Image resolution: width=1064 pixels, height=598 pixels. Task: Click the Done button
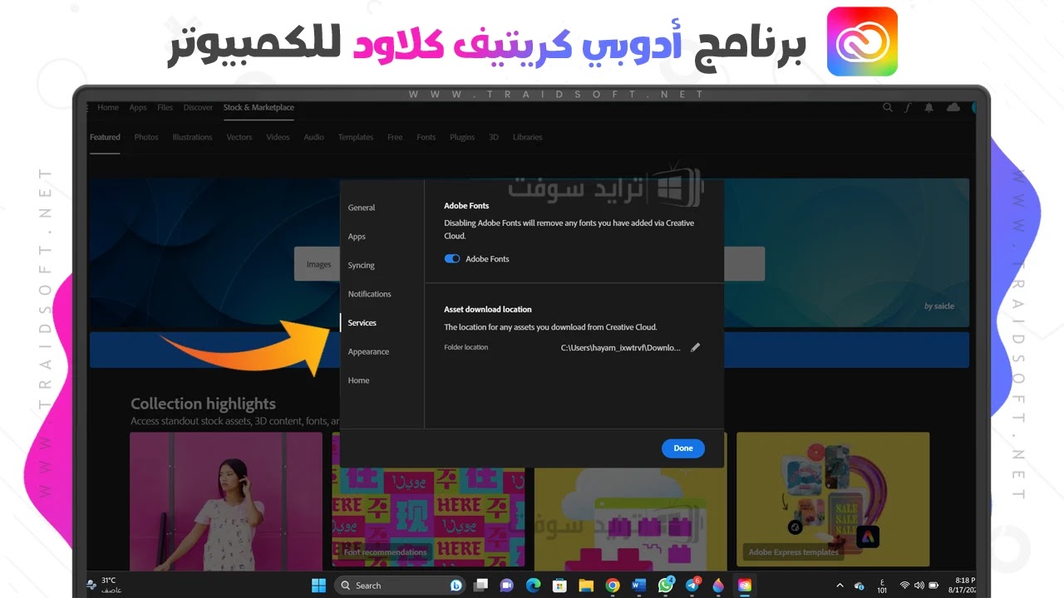682,448
